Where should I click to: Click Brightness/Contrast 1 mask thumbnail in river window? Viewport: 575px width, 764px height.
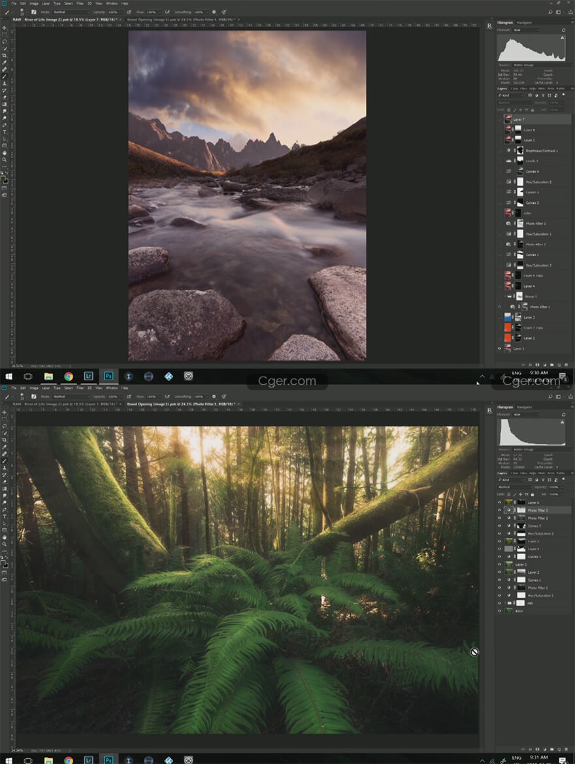(x=520, y=150)
